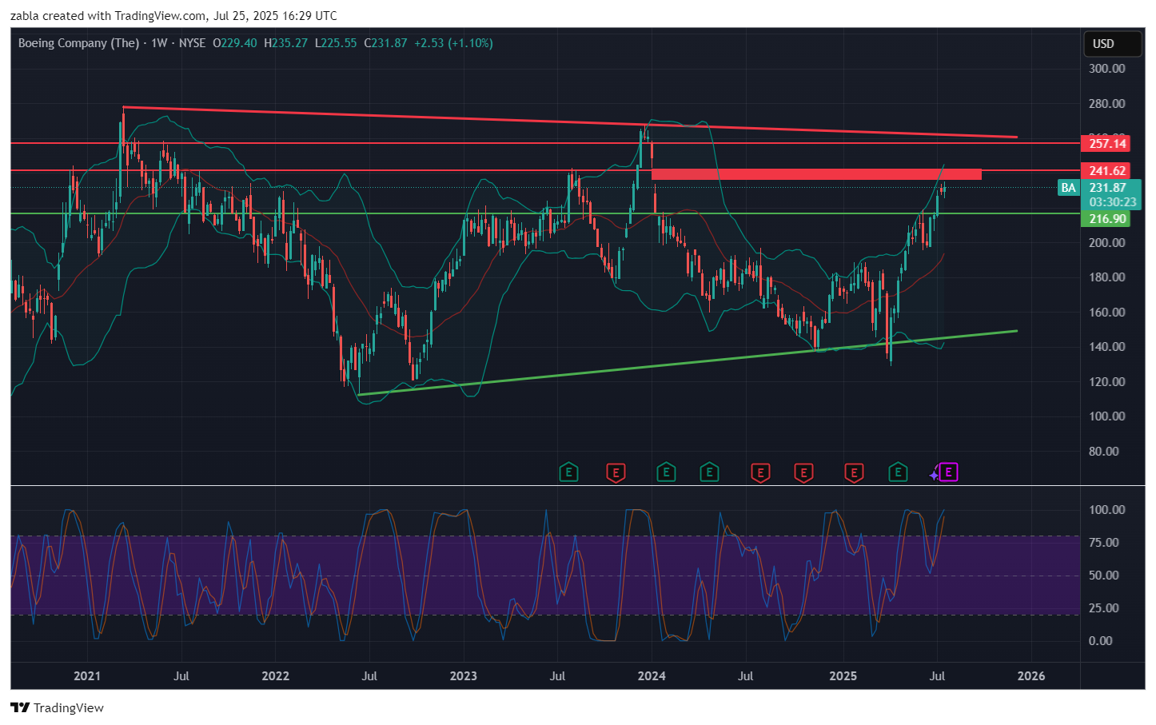Click the 2026 time axis label
The width and height of the screenshot is (1156, 725).
pyautogui.click(x=1031, y=676)
